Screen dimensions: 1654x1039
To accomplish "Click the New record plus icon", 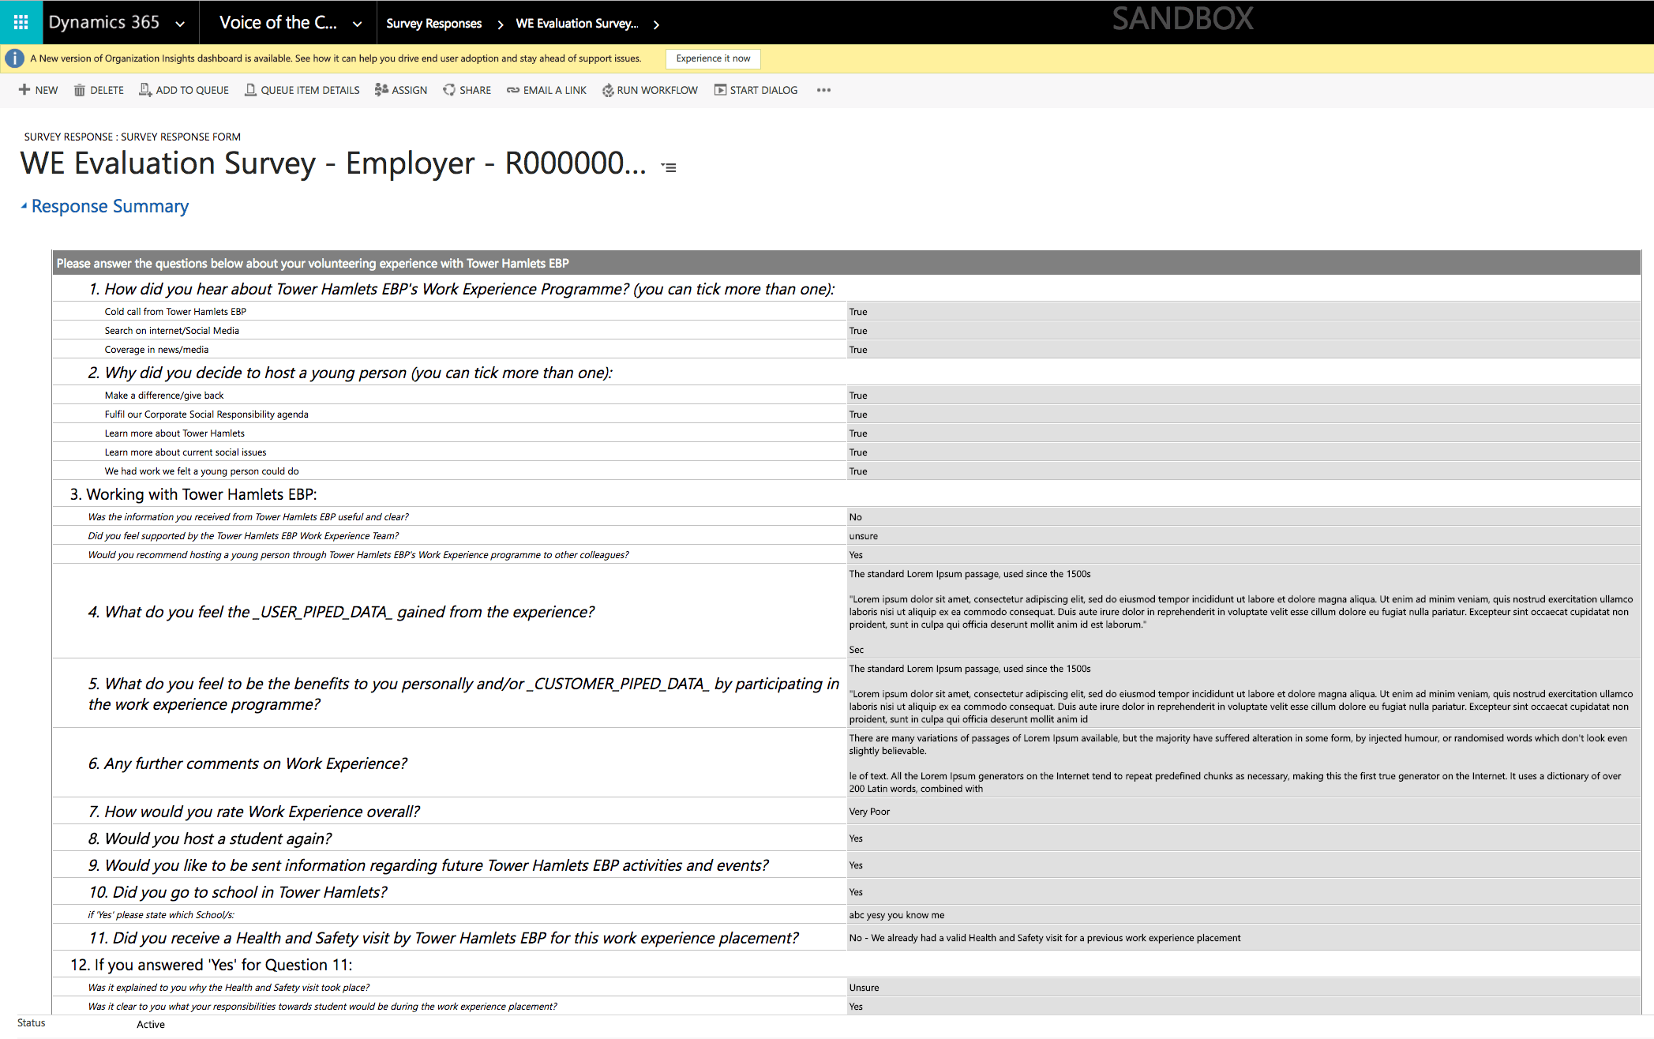I will (x=24, y=90).
